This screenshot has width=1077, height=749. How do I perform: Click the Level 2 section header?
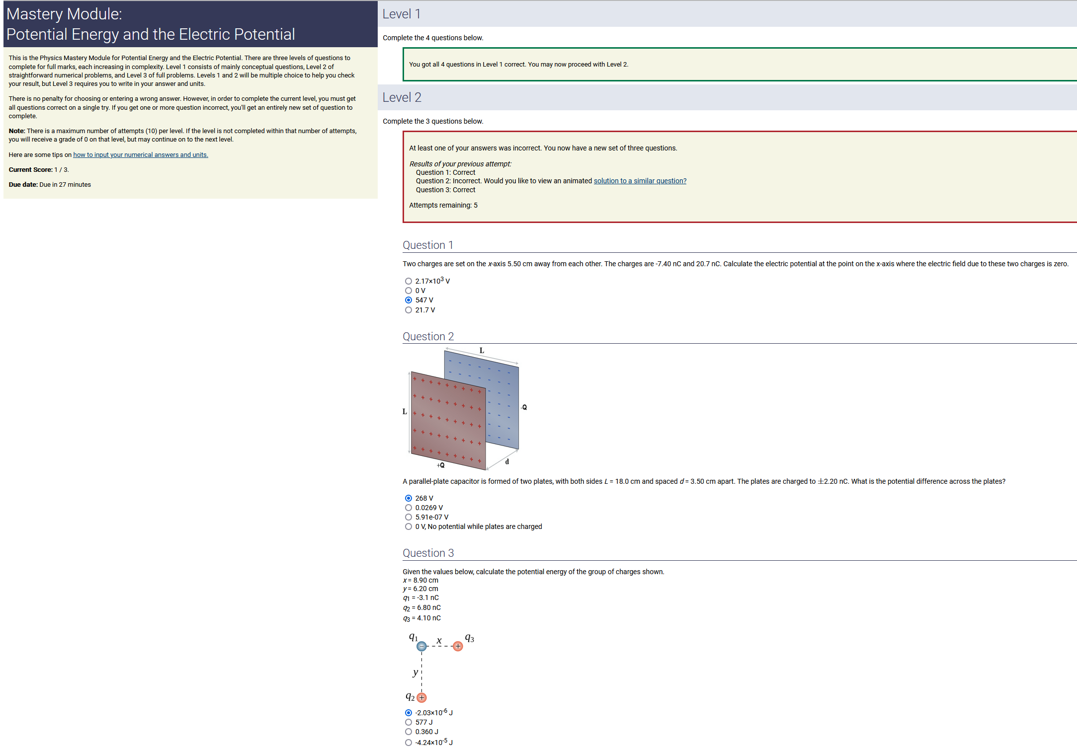(402, 97)
